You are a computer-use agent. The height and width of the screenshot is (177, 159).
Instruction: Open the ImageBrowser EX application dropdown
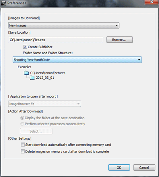(x=45, y=104)
